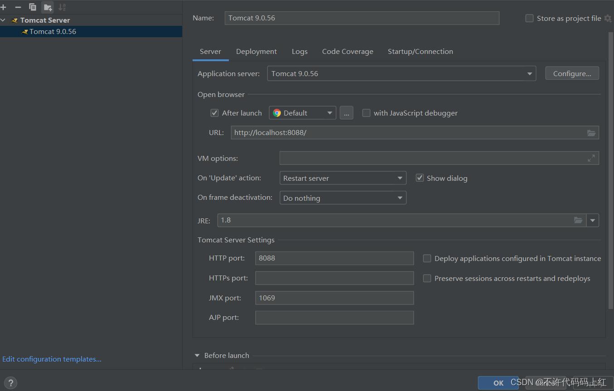Screen dimensions: 614x391
Task: Open the gear beside Store as project file
Action: click(608, 19)
